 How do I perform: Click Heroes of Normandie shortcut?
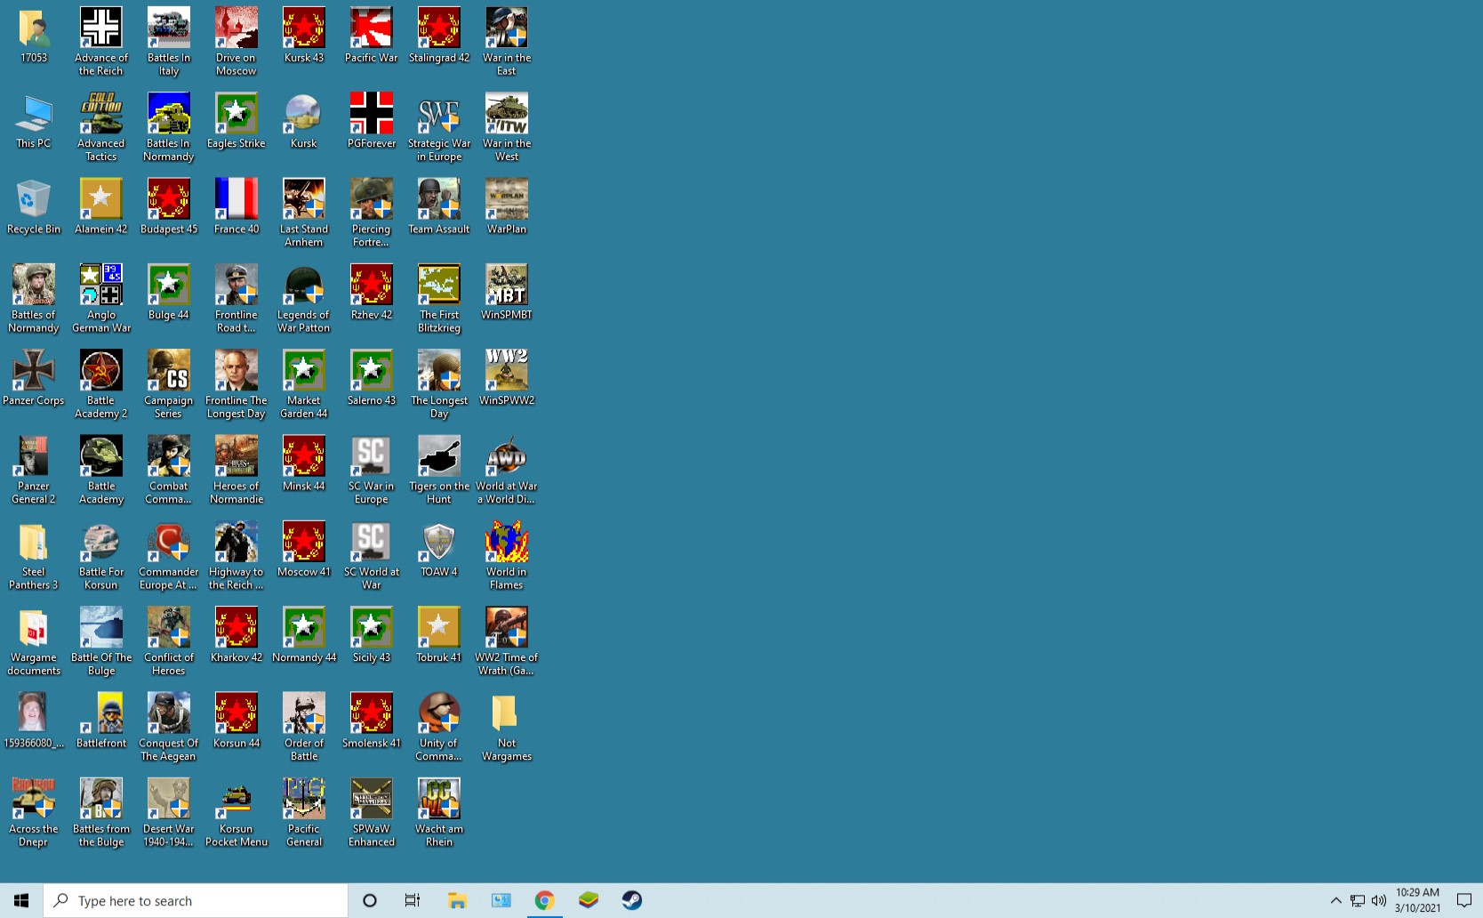tap(236, 456)
